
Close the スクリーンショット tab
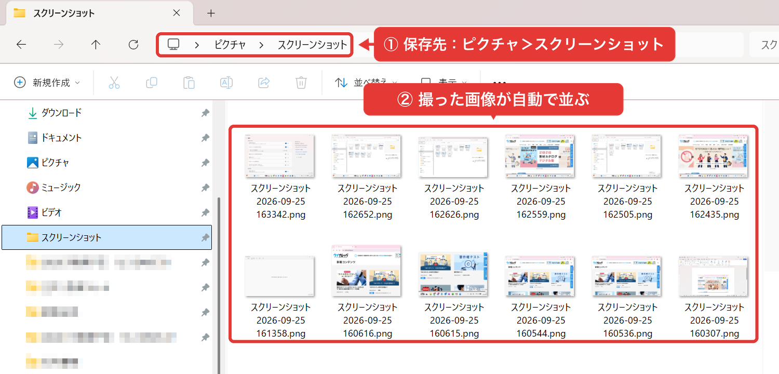point(177,13)
